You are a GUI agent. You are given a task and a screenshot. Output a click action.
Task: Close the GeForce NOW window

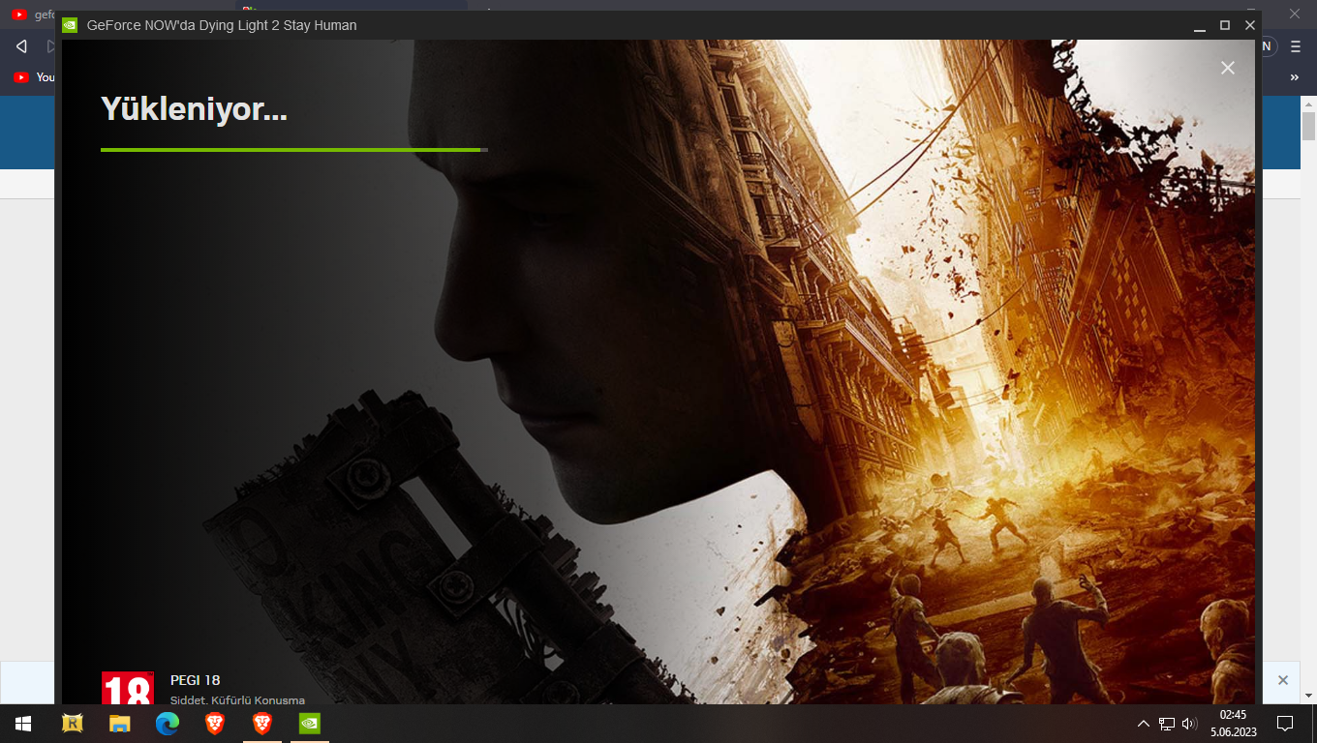pos(1250,25)
